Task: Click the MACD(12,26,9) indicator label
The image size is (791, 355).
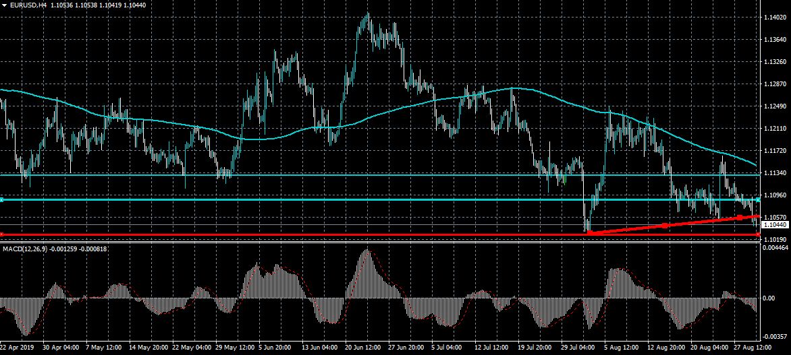Action: pos(24,249)
